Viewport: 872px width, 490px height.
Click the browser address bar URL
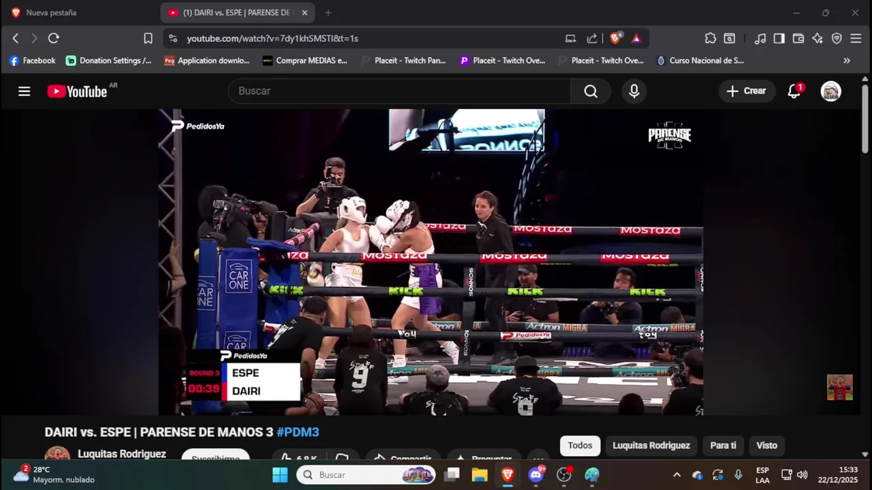[272, 39]
